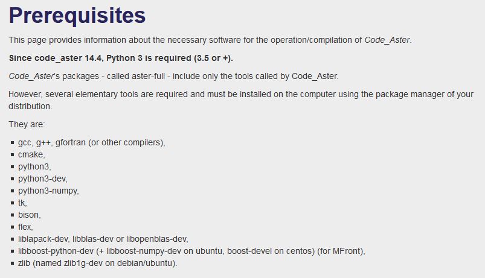This screenshot has width=485, height=278.
Task: Click the cmake list item
Action: (x=31, y=154)
